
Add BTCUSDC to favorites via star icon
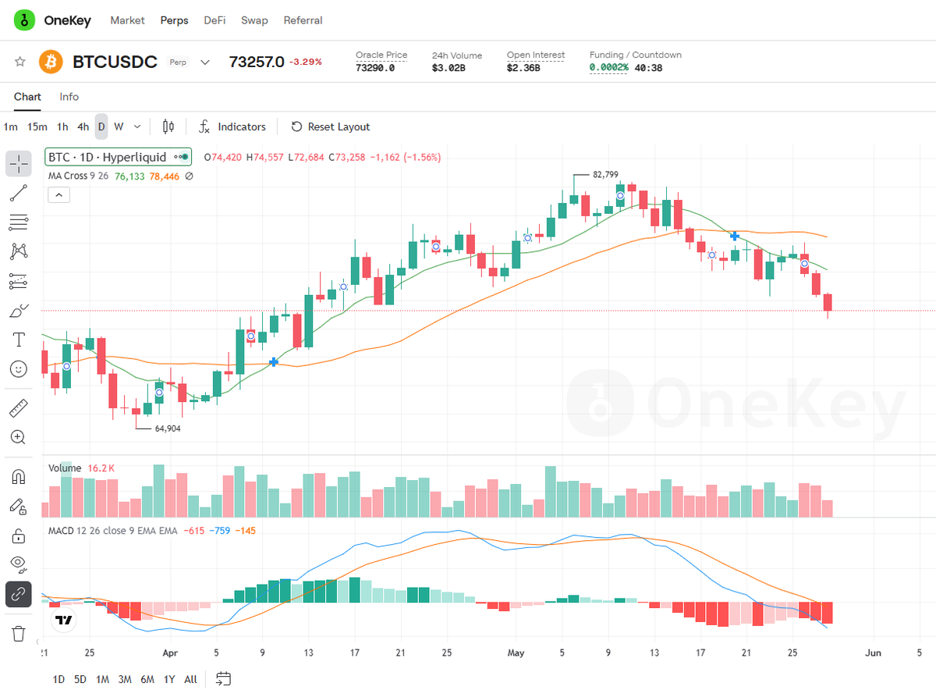click(20, 62)
